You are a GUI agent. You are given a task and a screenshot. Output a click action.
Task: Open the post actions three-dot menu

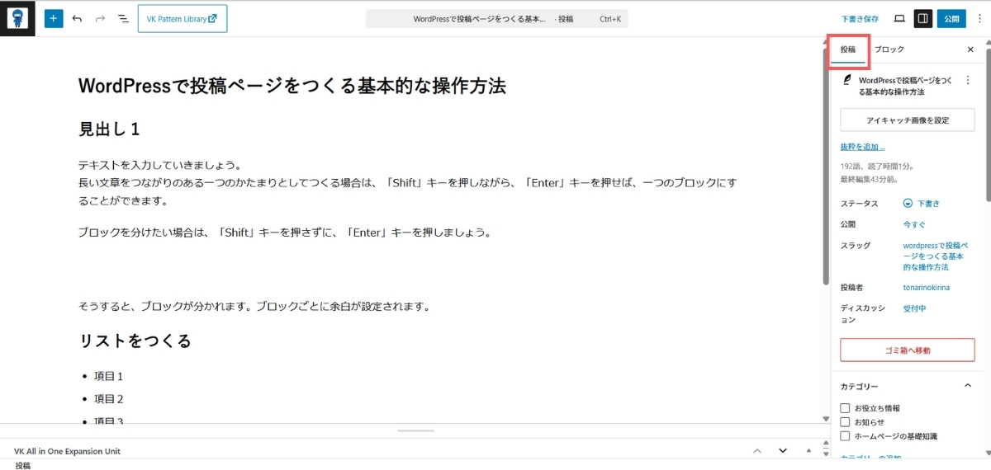(968, 81)
